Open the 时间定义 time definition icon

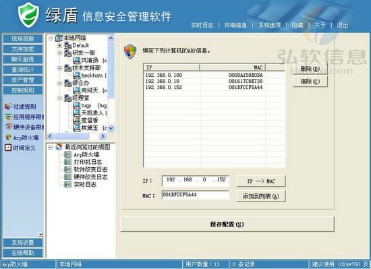(x=8, y=148)
